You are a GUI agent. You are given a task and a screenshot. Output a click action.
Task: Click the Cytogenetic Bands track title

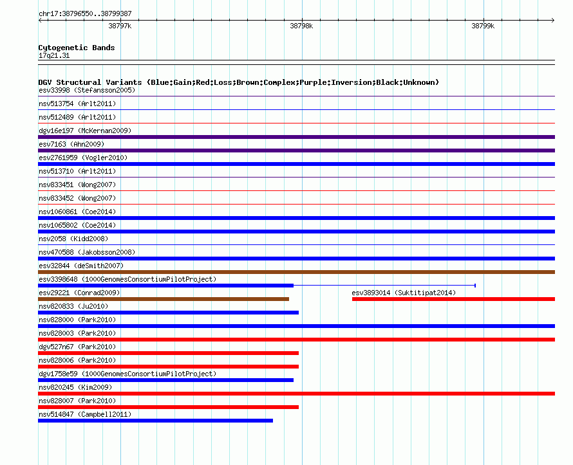click(x=77, y=48)
